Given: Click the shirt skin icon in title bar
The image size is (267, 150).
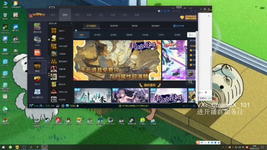Looking at the screenshot, I should (165, 11).
